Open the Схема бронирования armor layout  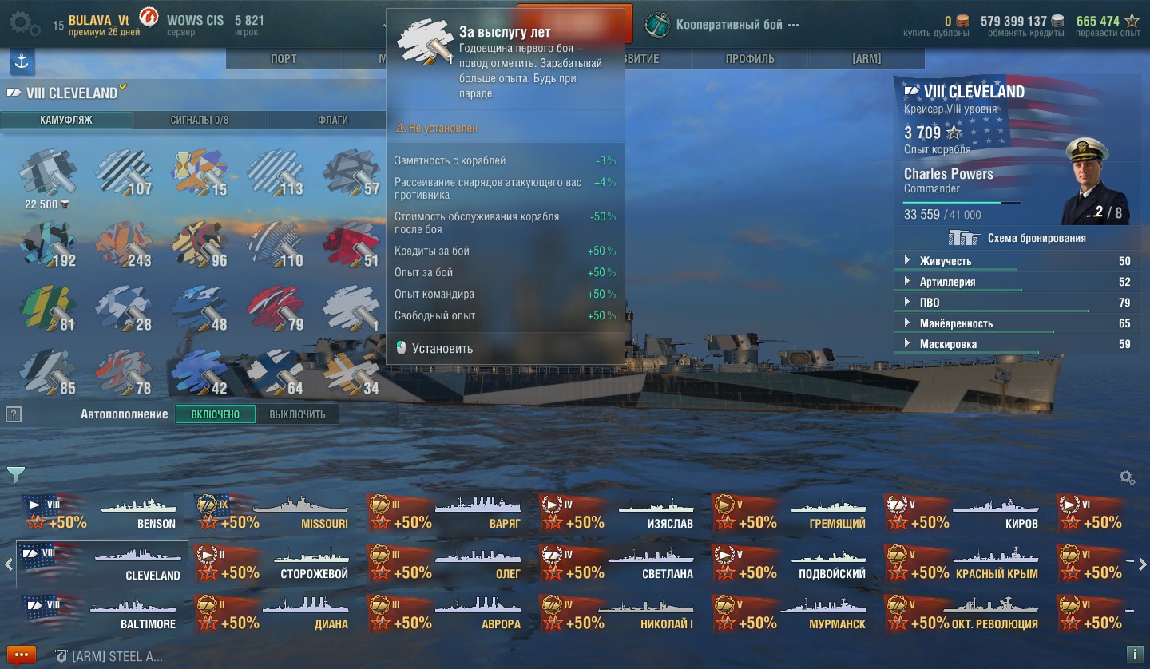click(x=1017, y=238)
